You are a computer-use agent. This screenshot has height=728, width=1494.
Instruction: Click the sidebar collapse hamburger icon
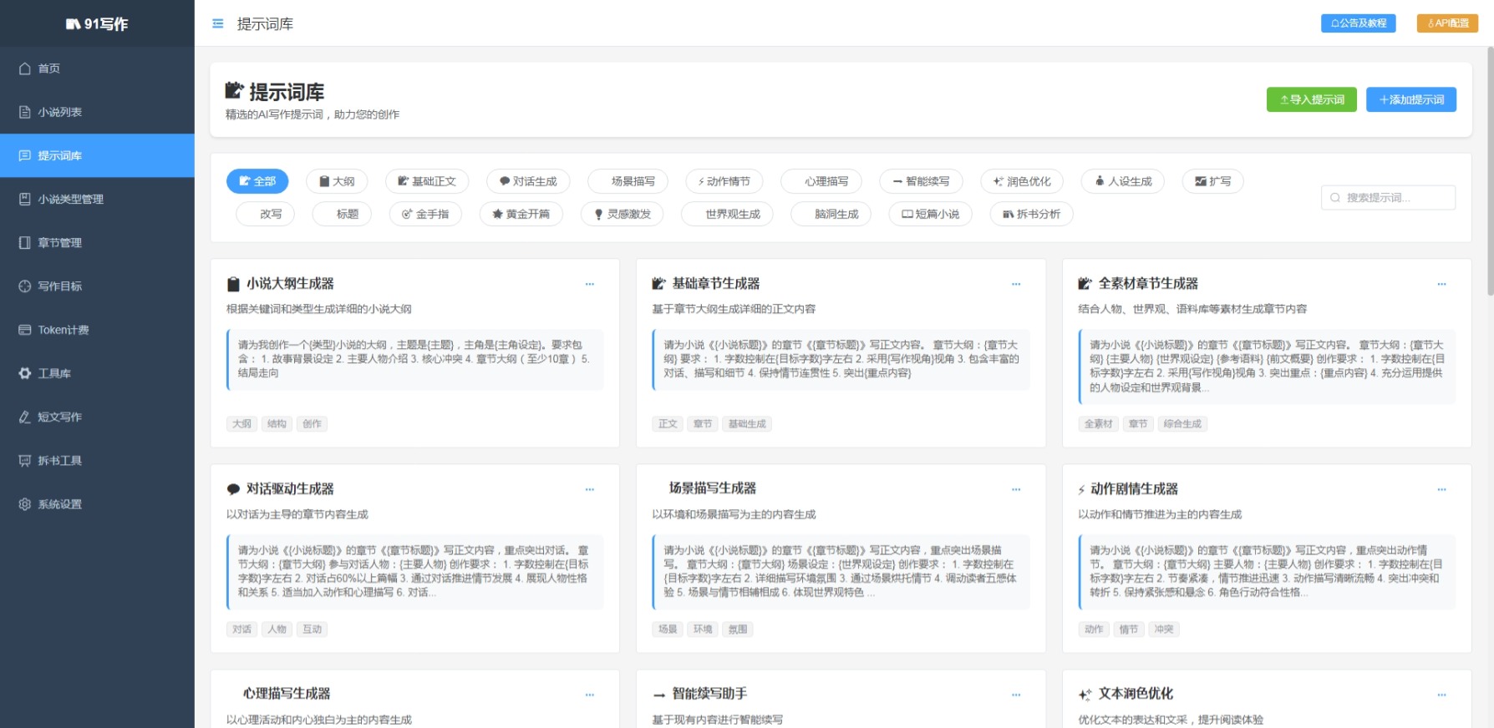coord(218,23)
